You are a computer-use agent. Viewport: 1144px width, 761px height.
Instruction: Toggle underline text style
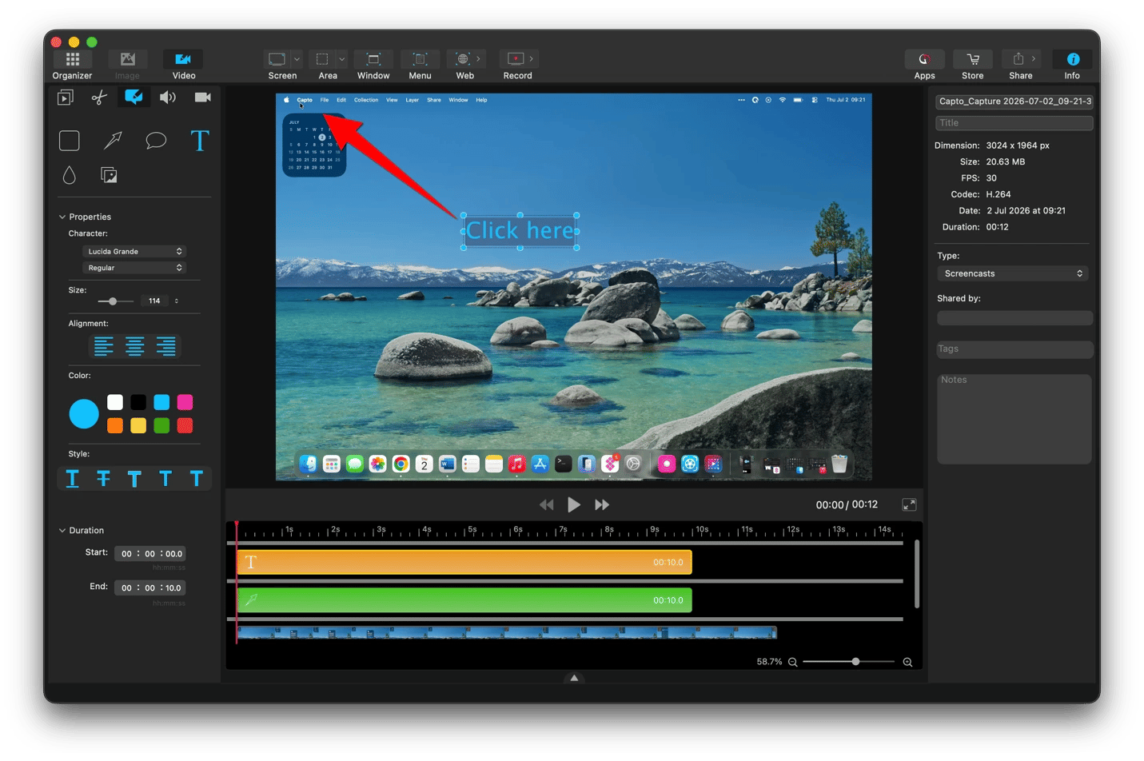tap(72, 478)
